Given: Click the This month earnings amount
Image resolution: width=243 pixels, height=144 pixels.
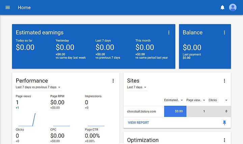Looking at the screenshot, I should [x=145, y=47].
